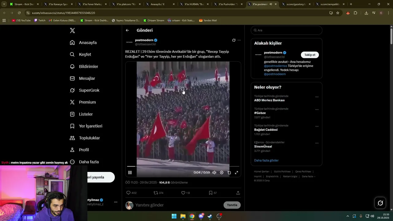Open Profil page
393x221 pixels.
click(79, 150)
